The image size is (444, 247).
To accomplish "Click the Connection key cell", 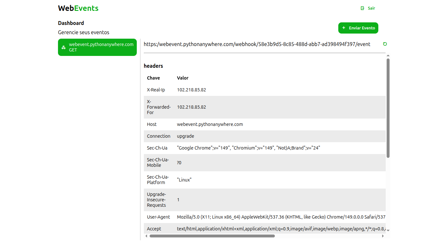I will [x=159, y=136].
